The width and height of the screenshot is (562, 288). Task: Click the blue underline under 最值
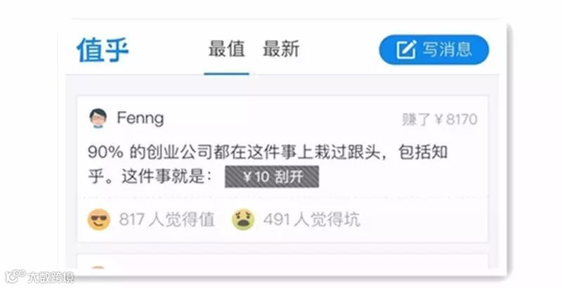pos(226,74)
